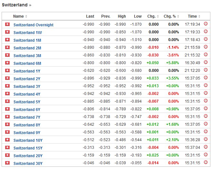The width and height of the screenshot is (212, 170).
Task: Click the Last column header
Action: click(x=90, y=16)
